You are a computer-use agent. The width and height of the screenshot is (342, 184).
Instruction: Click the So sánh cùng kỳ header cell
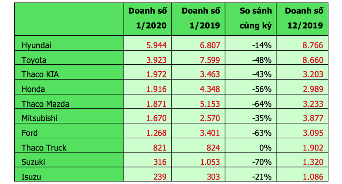[250, 19]
